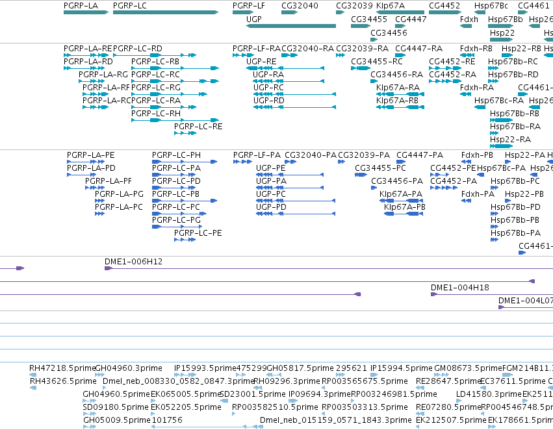Select the PGRP-LF gene label

249,6
